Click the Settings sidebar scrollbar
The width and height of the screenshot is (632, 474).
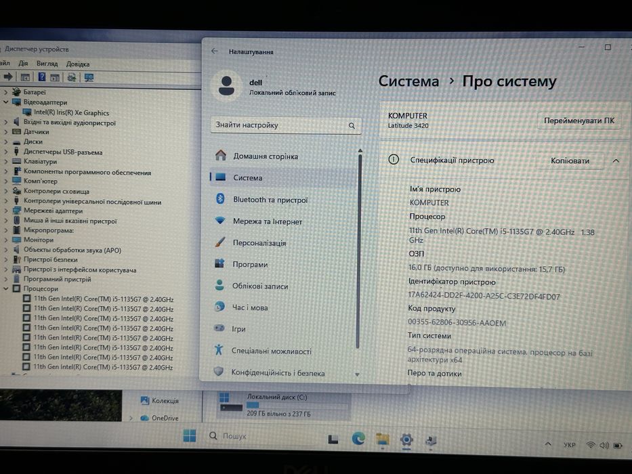(359, 251)
